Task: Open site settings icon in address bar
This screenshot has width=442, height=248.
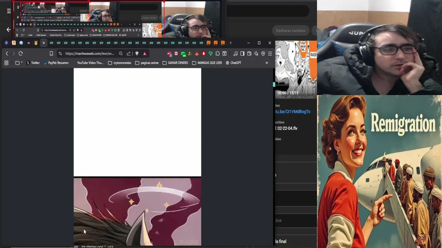Action: click(60, 53)
